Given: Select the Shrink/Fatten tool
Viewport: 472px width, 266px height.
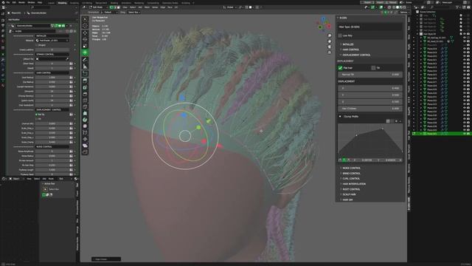Looking at the screenshot, I should tap(86, 139).
